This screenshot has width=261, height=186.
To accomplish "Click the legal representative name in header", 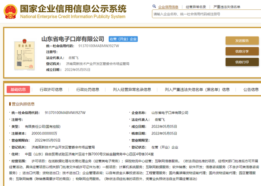I will tap(73, 58).
